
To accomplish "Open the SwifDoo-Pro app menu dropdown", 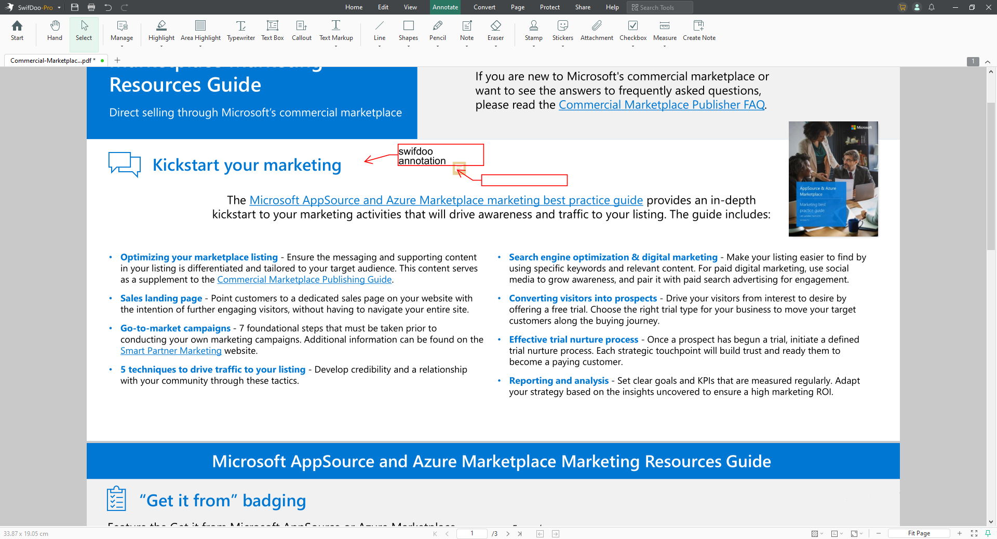I will (x=59, y=8).
